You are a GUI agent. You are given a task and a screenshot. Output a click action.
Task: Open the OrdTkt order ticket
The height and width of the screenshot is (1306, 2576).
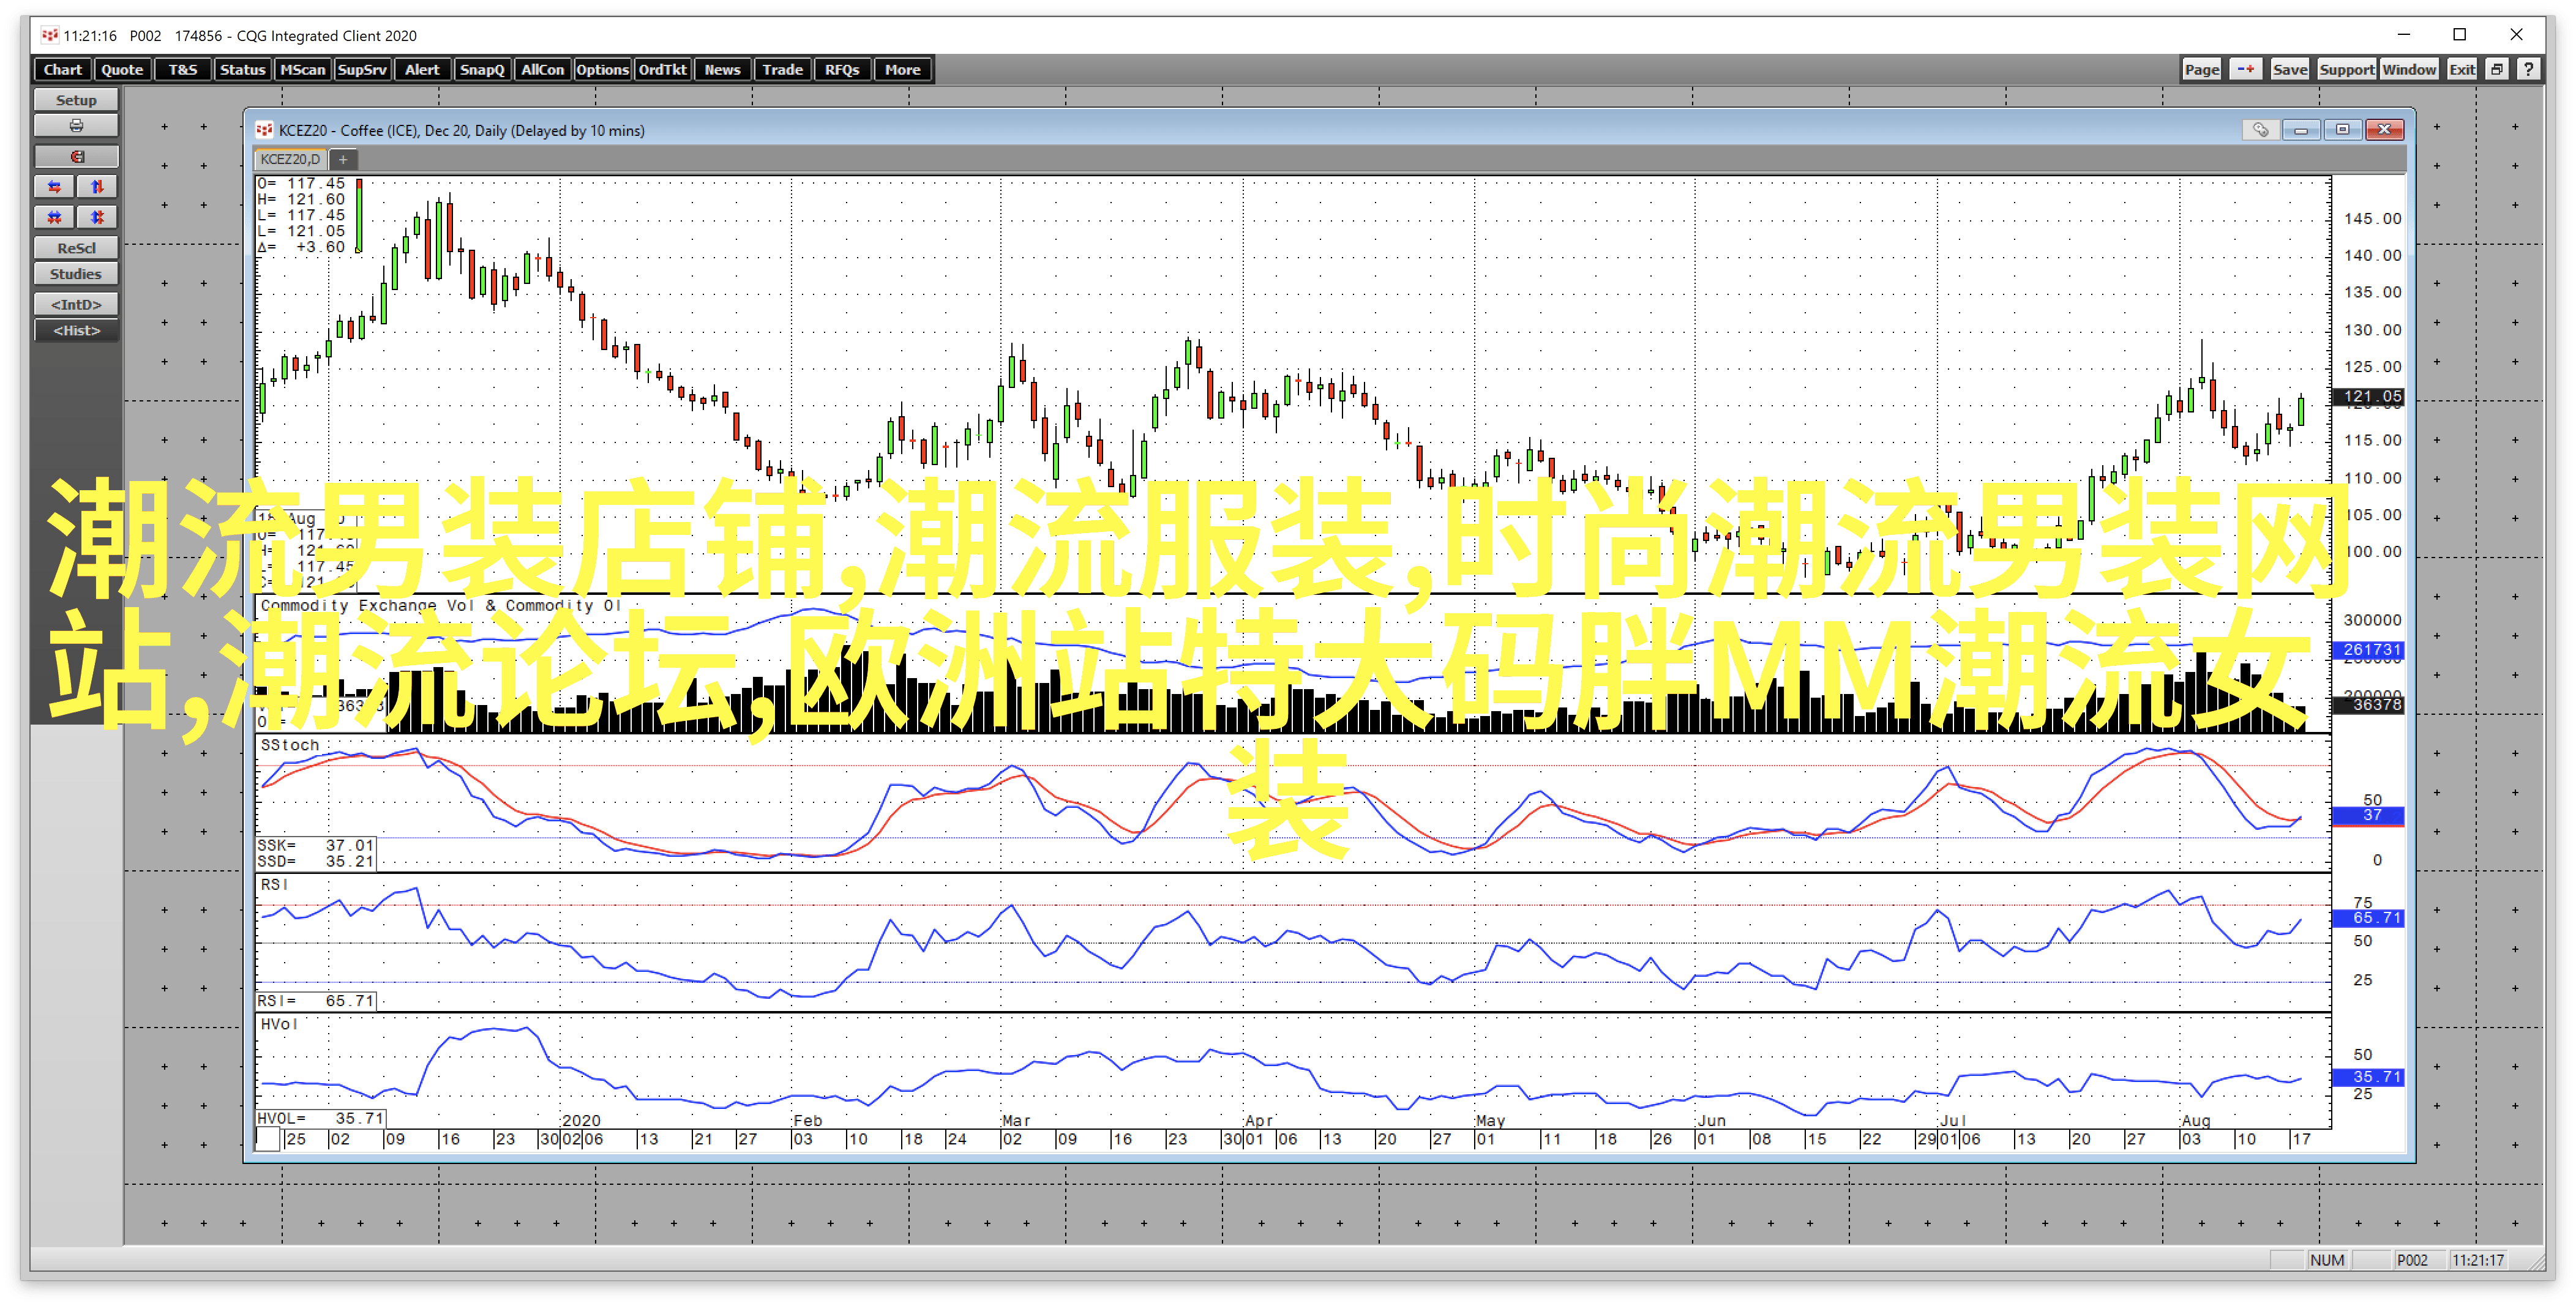coord(662,69)
